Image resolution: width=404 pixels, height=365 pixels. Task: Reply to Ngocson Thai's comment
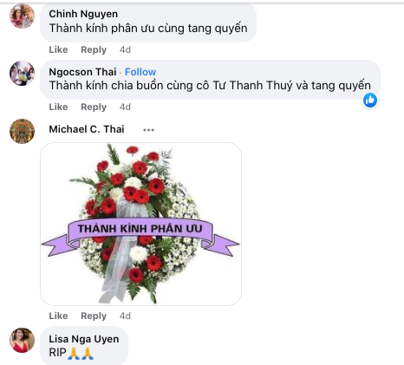(94, 107)
